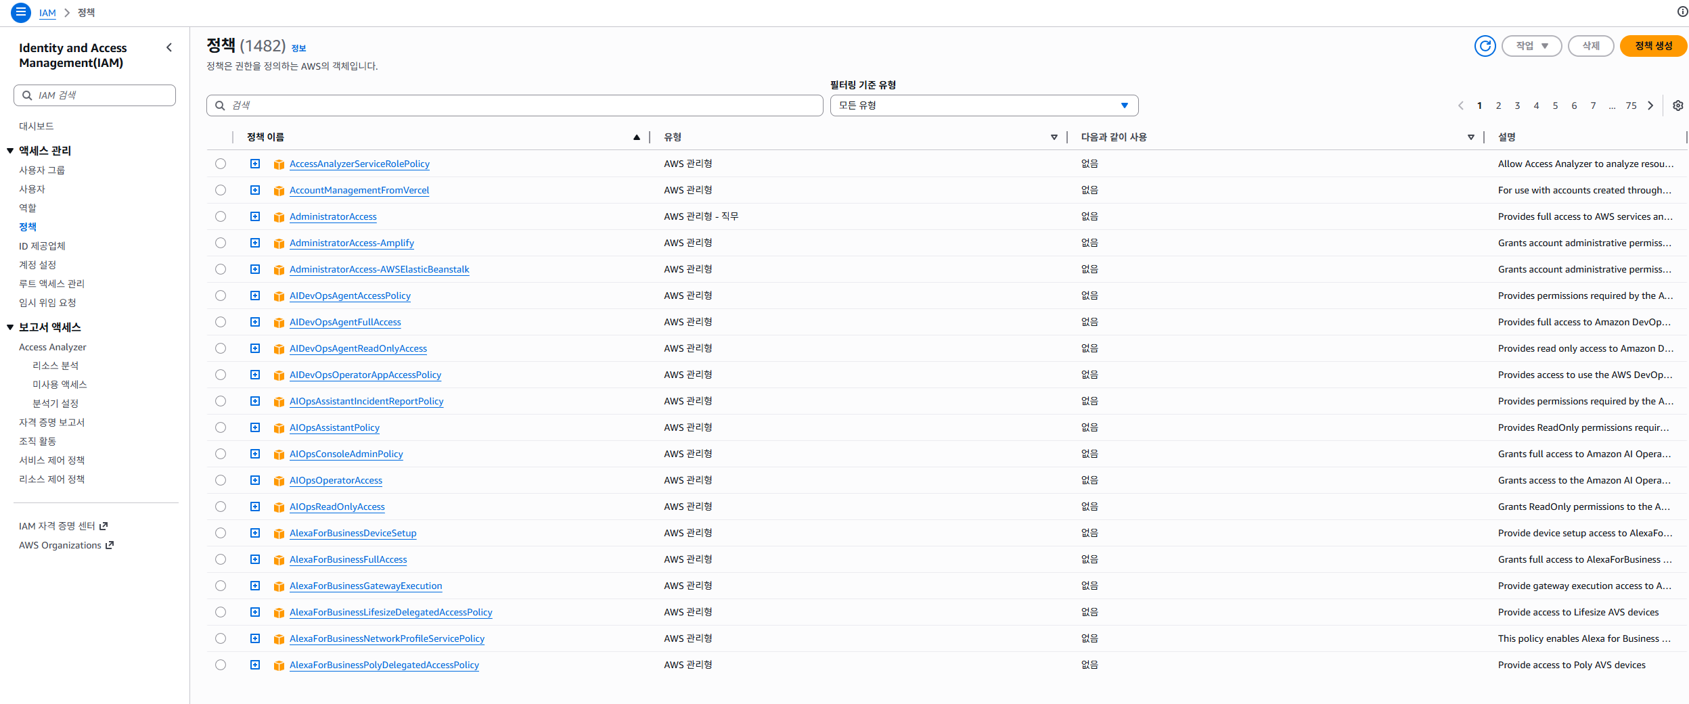The image size is (1689, 704).
Task: Expand details for AIOpsAssistantIncidentReportPolicy row
Action: coord(255,401)
